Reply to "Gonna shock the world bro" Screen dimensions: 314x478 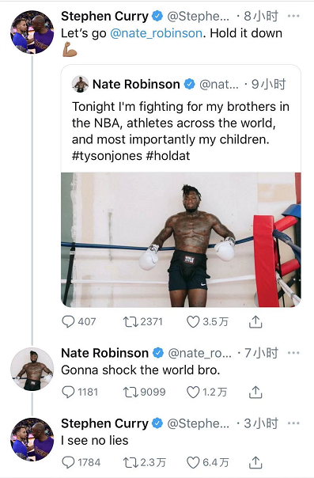(68, 392)
